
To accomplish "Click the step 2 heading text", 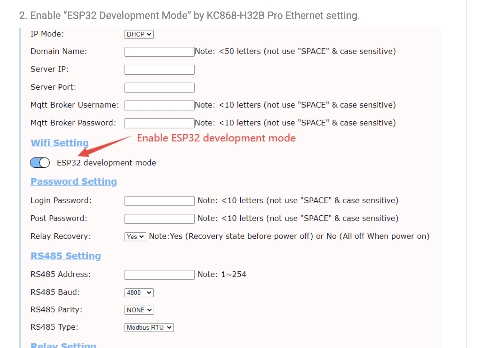I will 189,16.
